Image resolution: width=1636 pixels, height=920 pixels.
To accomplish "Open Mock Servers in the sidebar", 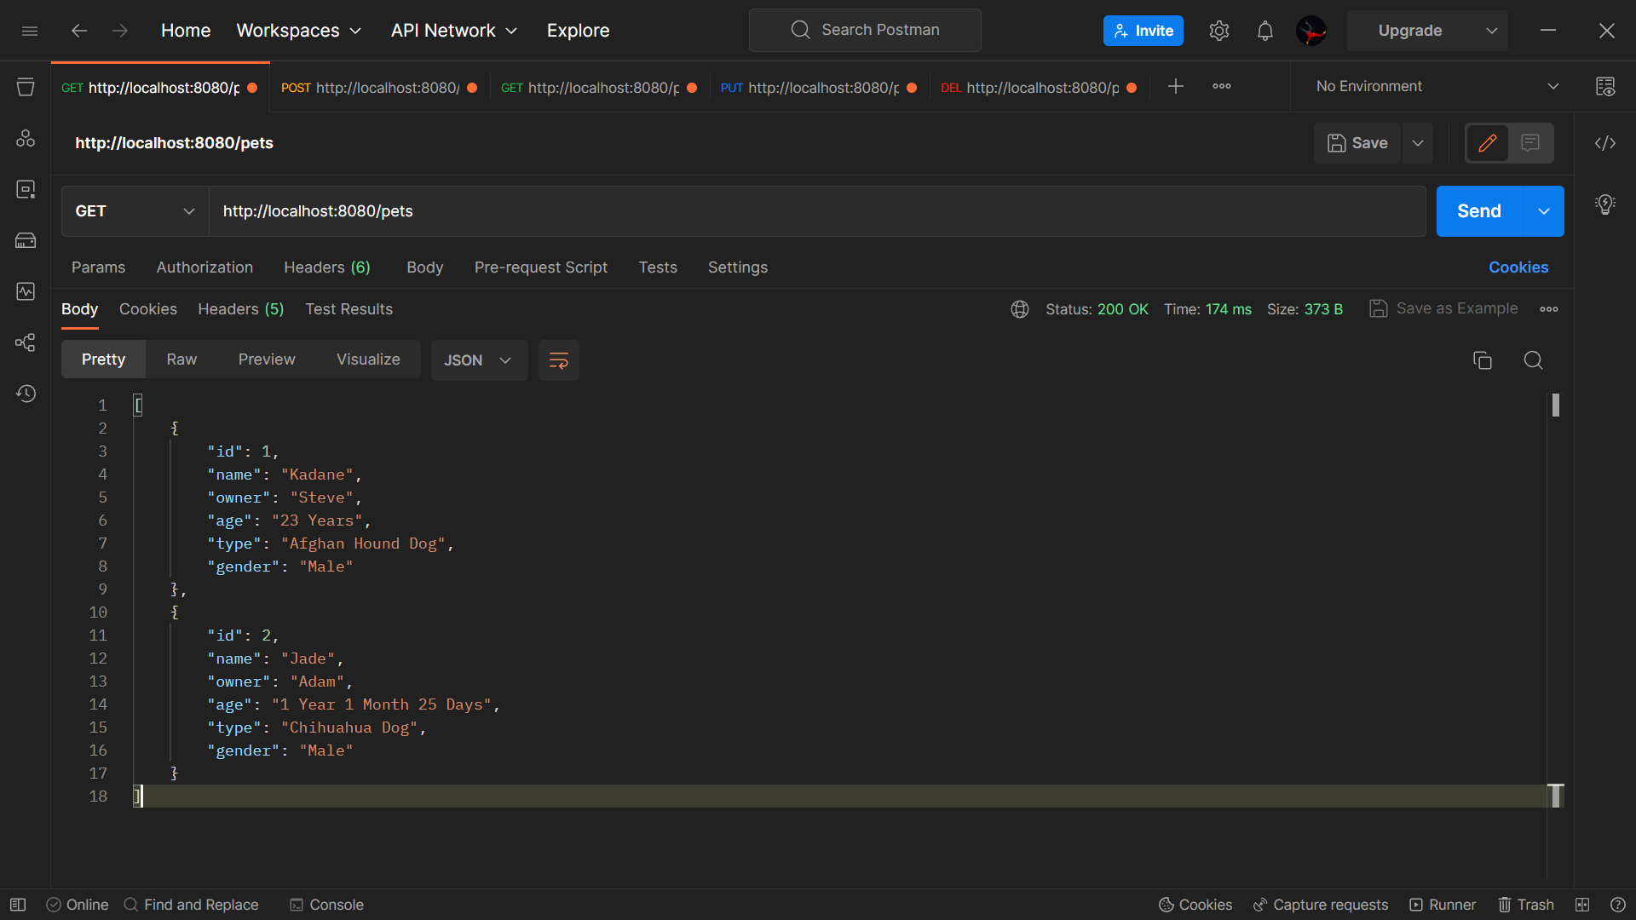I will [26, 240].
